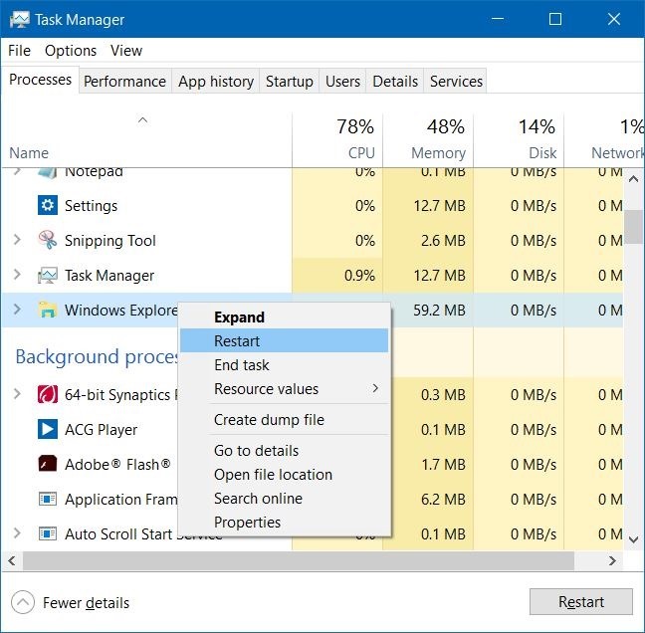Choose Search online
Screen dimensions: 645x633
point(285,498)
